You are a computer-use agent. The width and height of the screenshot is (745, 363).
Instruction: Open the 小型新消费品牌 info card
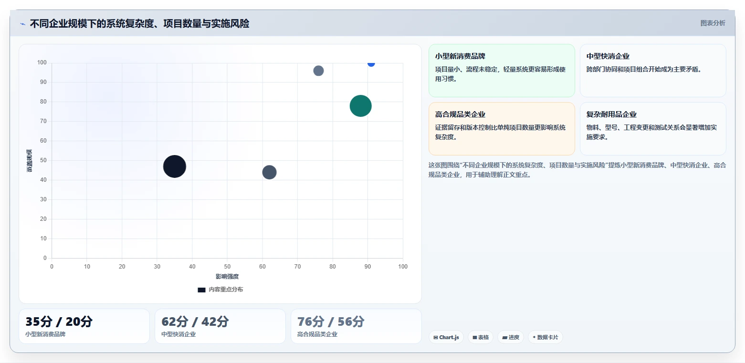point(502,71)
